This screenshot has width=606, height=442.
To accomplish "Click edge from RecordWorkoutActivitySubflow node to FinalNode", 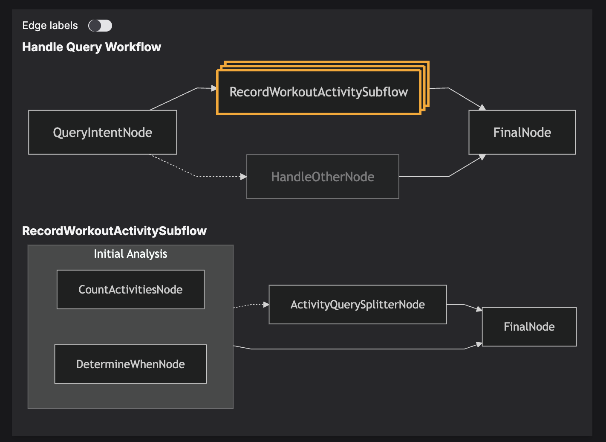I will click(465, 97).
